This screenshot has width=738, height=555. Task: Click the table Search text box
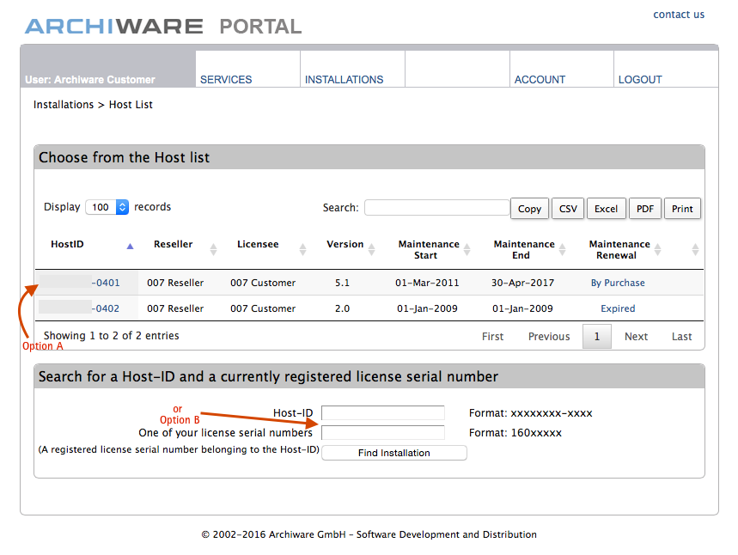pos(436,208)
